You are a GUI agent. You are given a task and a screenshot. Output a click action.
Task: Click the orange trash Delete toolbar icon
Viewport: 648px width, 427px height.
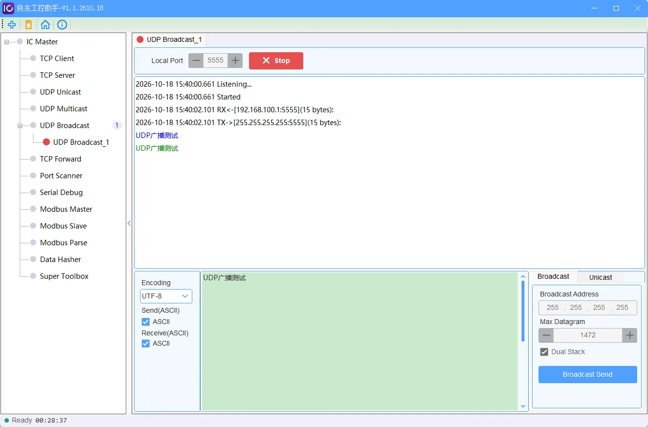[29, 25]
